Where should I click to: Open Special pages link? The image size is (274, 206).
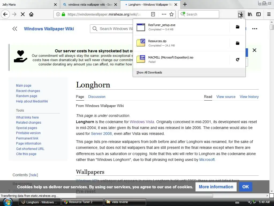tap(26, 128)
